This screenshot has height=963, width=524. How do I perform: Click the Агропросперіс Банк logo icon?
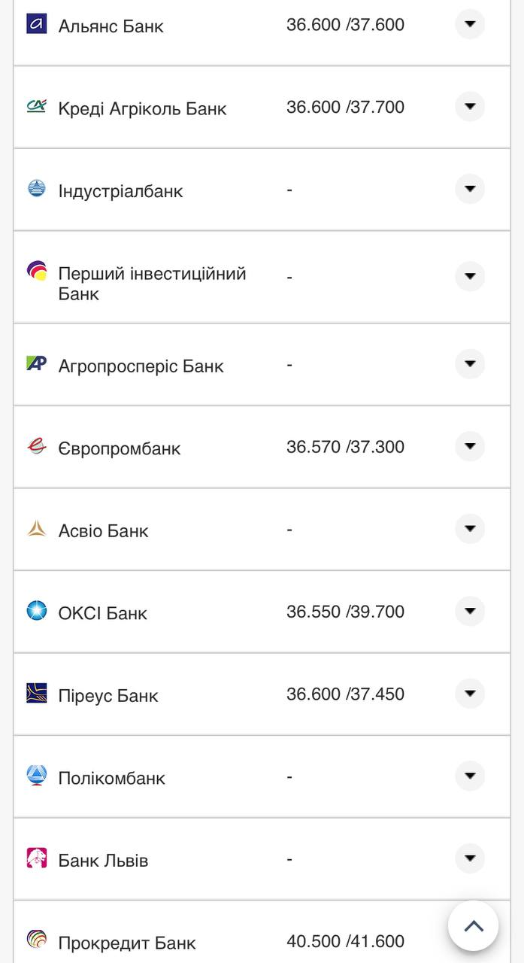[x=37, y=364]
